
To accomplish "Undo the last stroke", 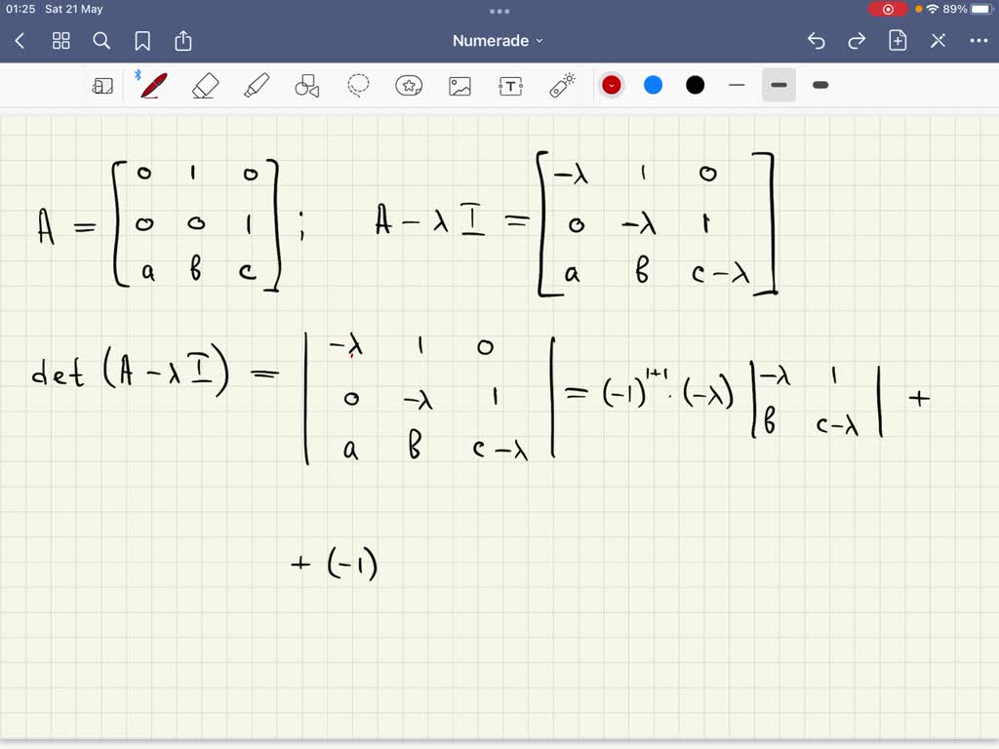I will [x=816, y=41].
